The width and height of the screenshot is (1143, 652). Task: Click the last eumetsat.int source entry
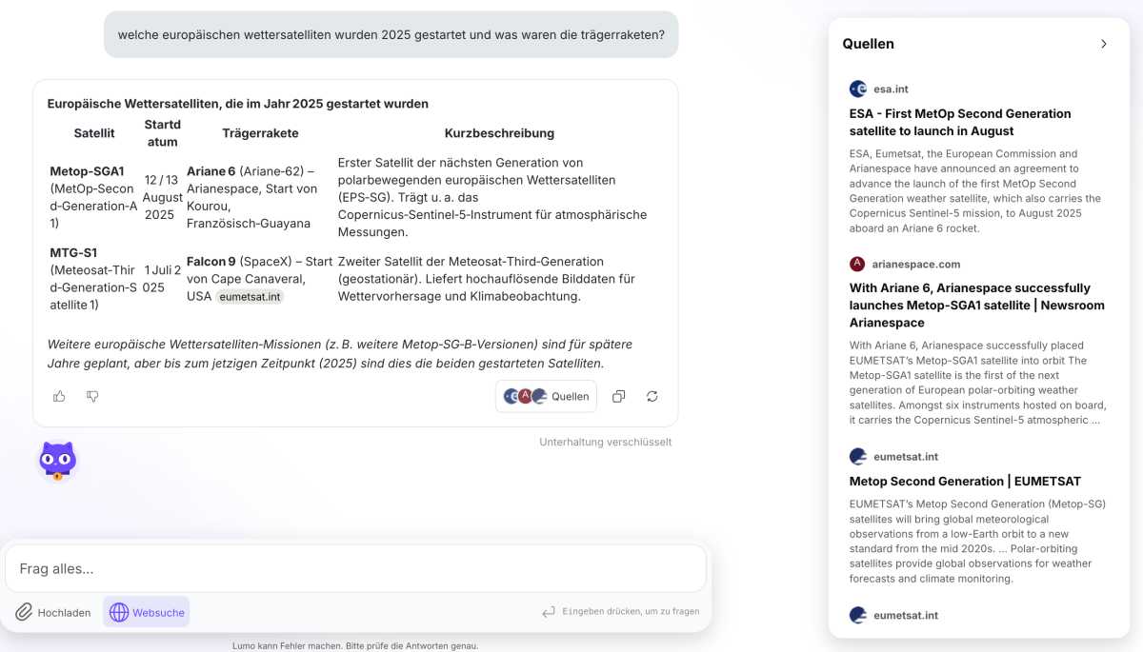(905, 615)
